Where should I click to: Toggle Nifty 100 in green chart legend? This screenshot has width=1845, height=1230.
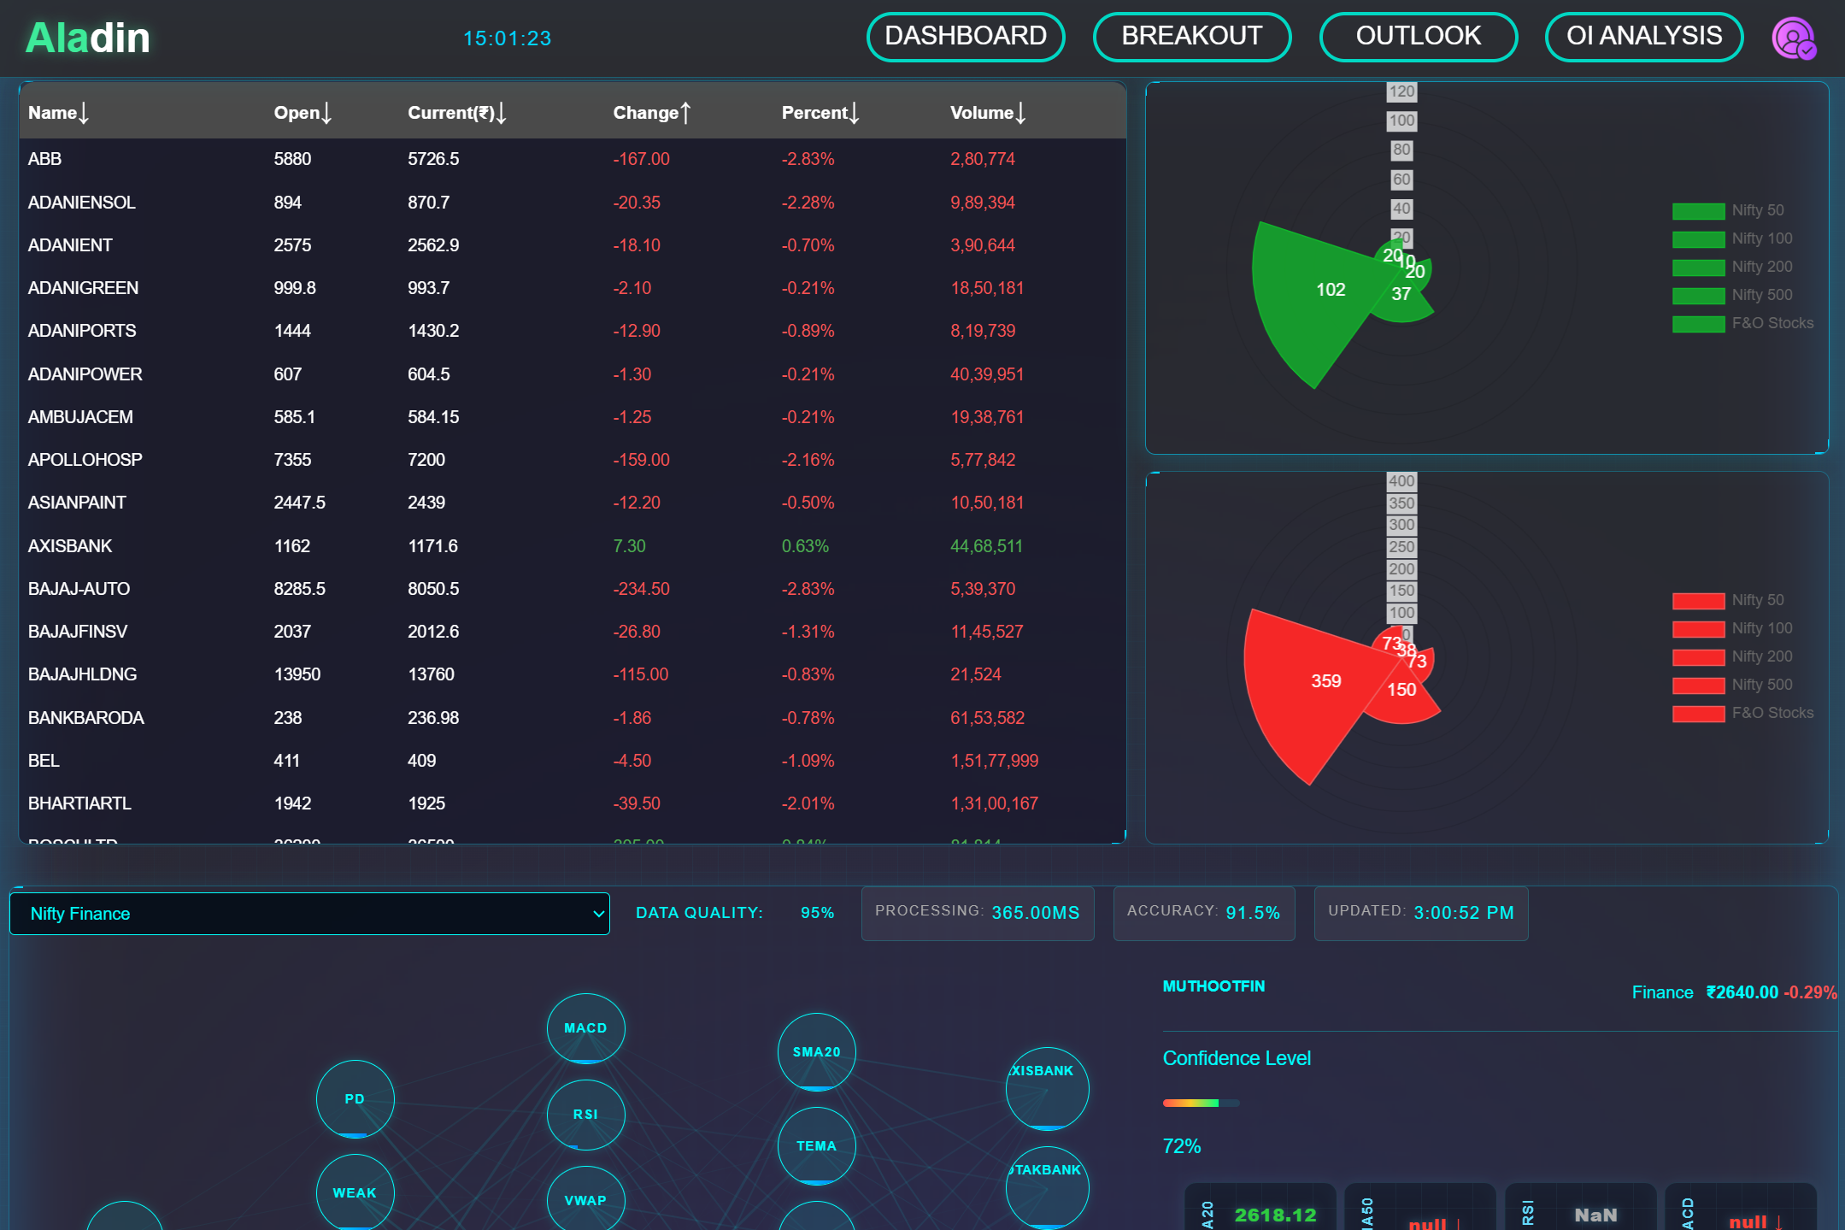(x=1732, y=238)
